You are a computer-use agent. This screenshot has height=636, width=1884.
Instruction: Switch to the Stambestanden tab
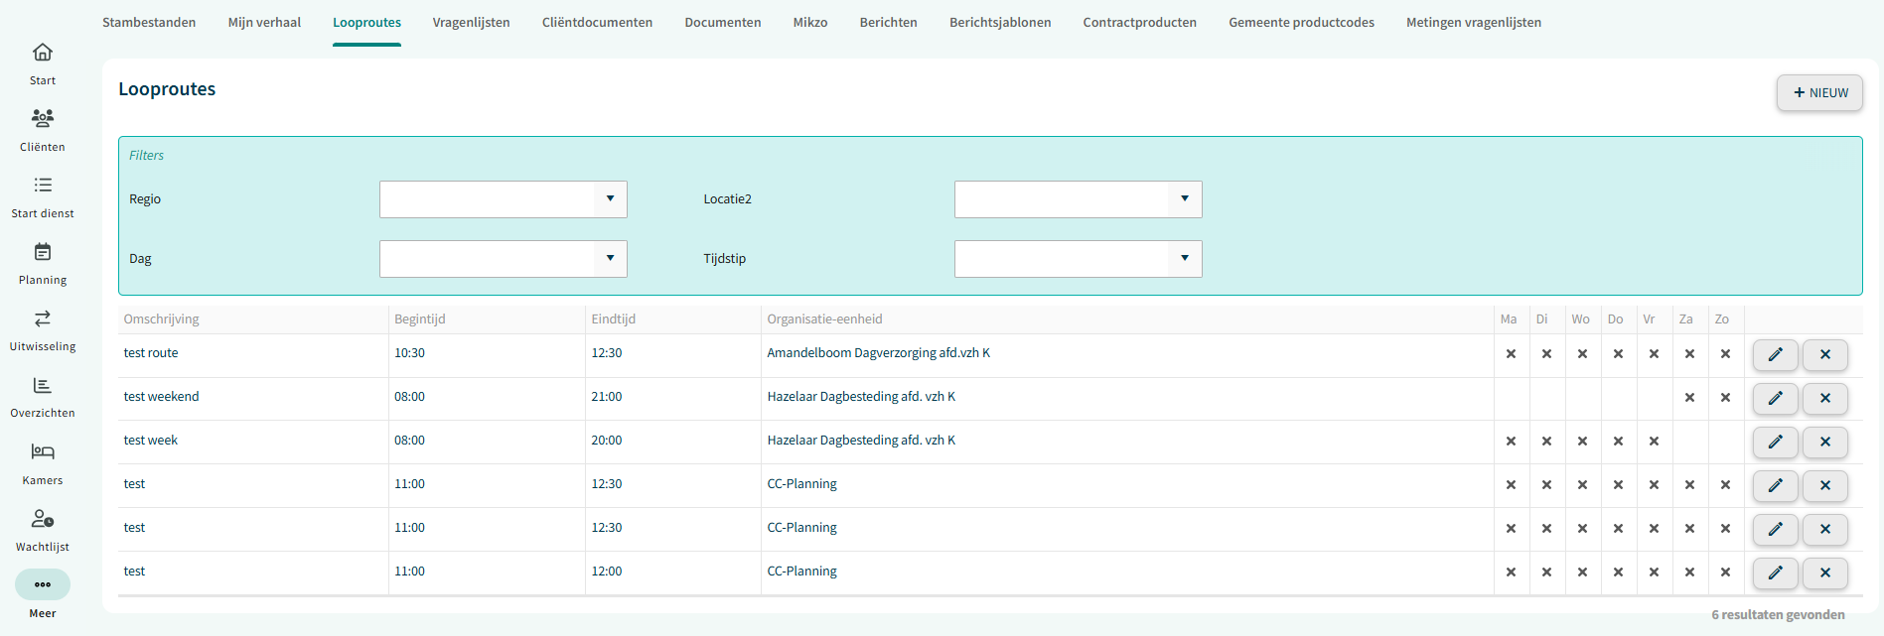pos(149,23)
